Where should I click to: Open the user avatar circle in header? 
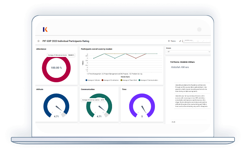pos(199,29)
